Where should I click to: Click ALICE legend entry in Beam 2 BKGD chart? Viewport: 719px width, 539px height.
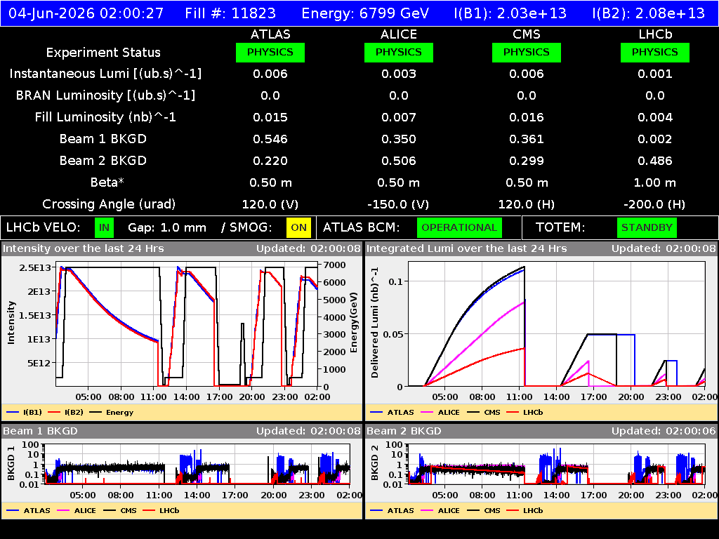coord(440,510)
